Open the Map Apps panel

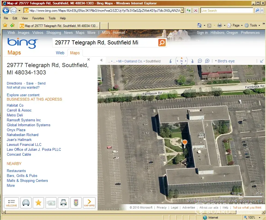point(89,203)
